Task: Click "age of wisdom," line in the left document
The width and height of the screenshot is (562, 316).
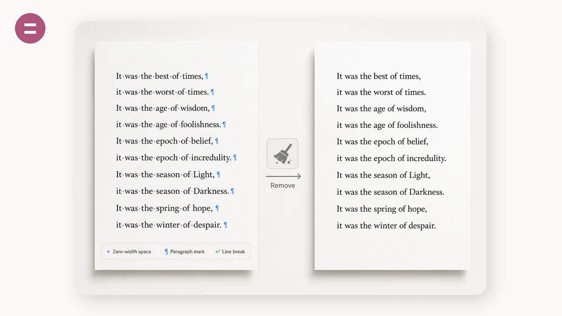Action: 163,108
